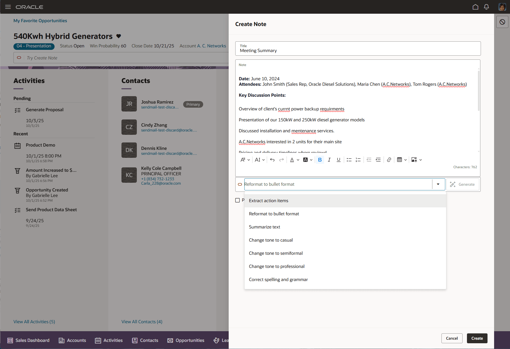Expand the AI prompt suggestions dropdown
This screenshot has height=349, width=510.
click(x=438, y=184)
